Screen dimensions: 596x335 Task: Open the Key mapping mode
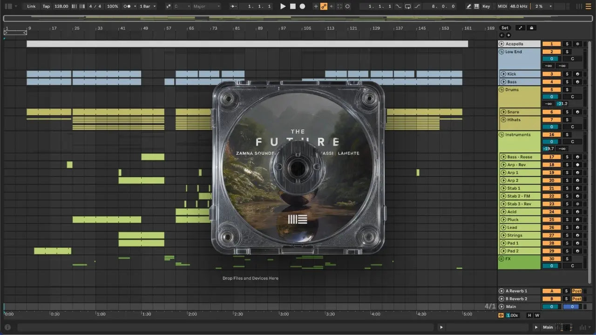click(x=486, y=7)
